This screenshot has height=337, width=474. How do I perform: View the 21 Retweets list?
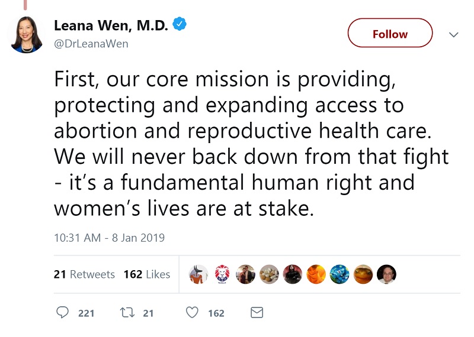pyautogui.click(x=84, y=274)
